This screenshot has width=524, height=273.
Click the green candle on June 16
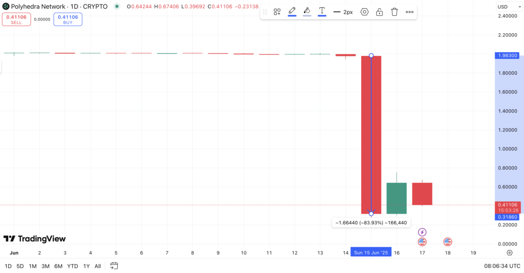click(x=397, y=198)
